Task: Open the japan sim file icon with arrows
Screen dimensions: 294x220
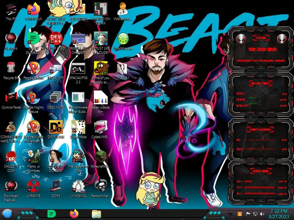Action: 100,102
